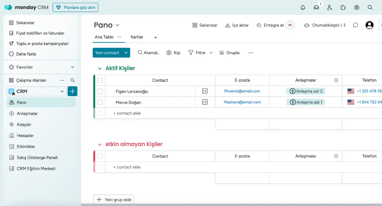
Task: Expand the Favoriler section chevron
Action: 73,67
